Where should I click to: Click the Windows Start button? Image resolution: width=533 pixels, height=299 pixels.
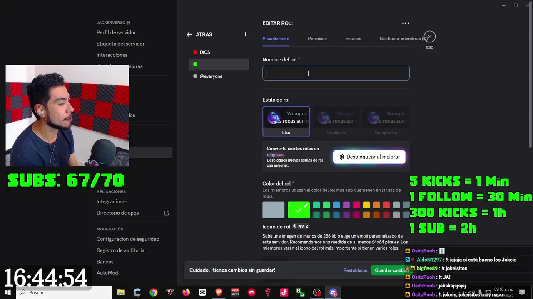[8, 292]
